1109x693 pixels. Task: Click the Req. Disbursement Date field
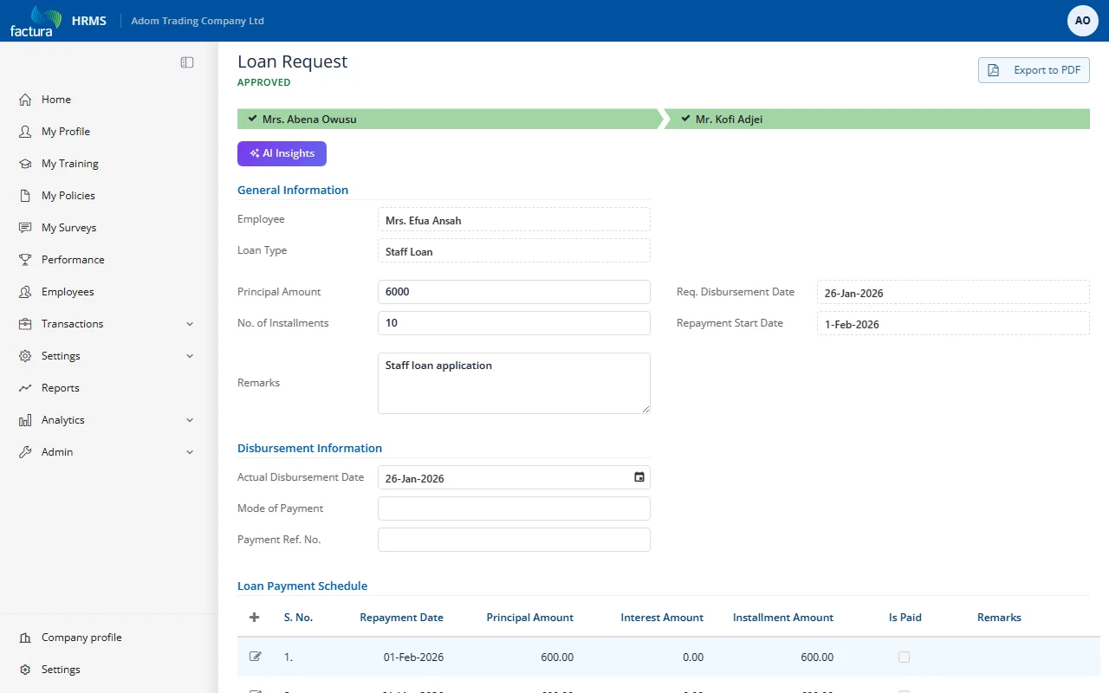(953, 292)
